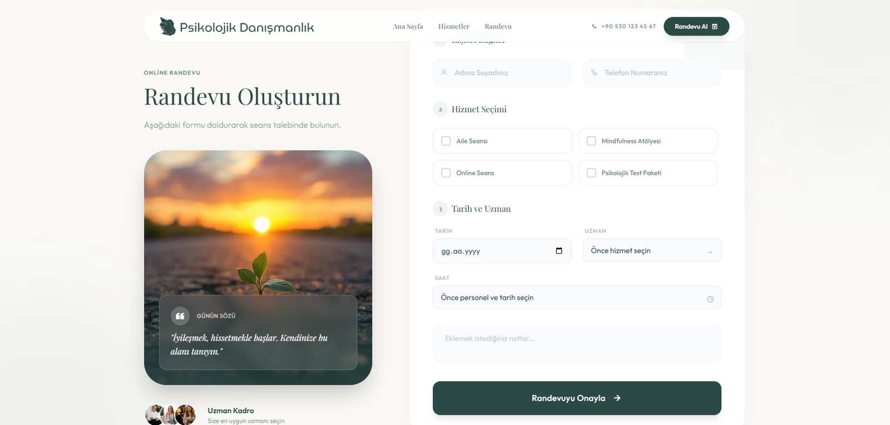Click the Randevu Al button
This screenshot has width=890, height=425.
pos(696,26)
